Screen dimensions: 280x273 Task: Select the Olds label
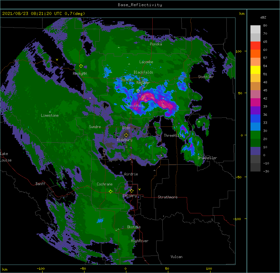[126, 128]
